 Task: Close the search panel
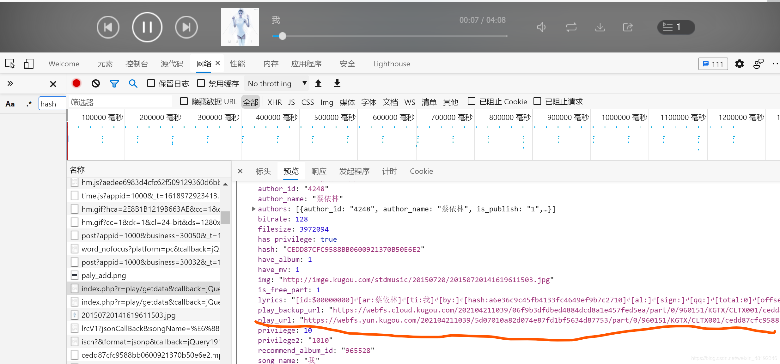(53, 84)
